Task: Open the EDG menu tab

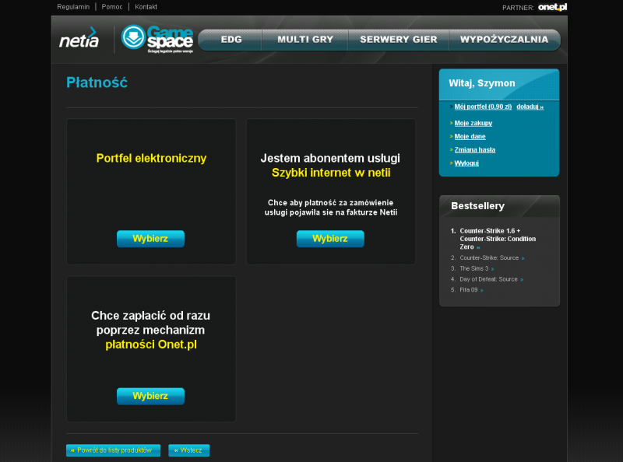Action: (x=231, y=40)
